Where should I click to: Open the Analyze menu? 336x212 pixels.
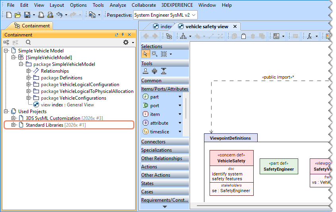point(118,5)
